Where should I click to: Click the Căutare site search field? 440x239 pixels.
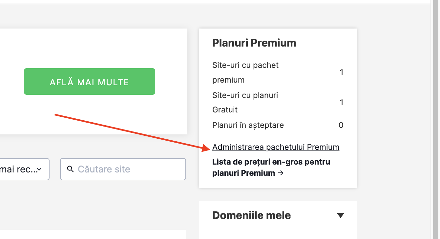coord(128,169)
